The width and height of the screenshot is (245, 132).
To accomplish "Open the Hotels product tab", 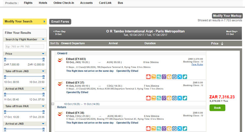I will point(43,3).
